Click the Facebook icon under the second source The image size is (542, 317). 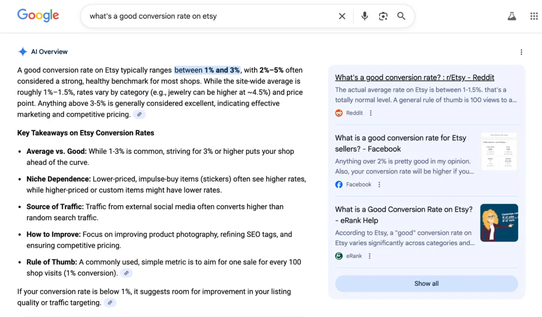coord(338,184)
